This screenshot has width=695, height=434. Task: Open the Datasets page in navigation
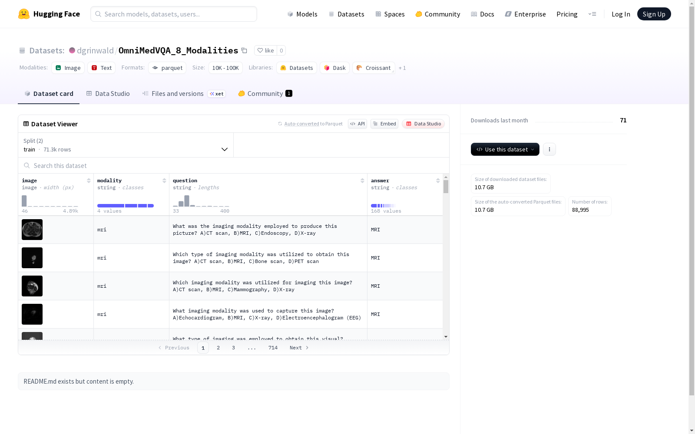pyautogui.click(x=346, y=14)
